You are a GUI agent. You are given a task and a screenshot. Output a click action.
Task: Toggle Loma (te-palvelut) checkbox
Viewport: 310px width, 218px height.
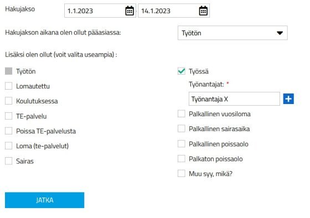8,146
